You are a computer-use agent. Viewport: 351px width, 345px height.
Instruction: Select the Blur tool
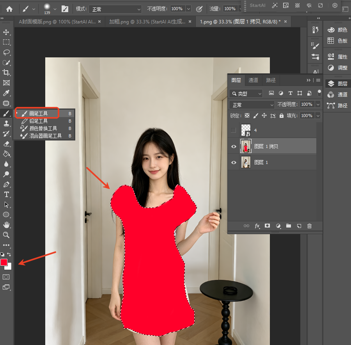click(6, 164)
